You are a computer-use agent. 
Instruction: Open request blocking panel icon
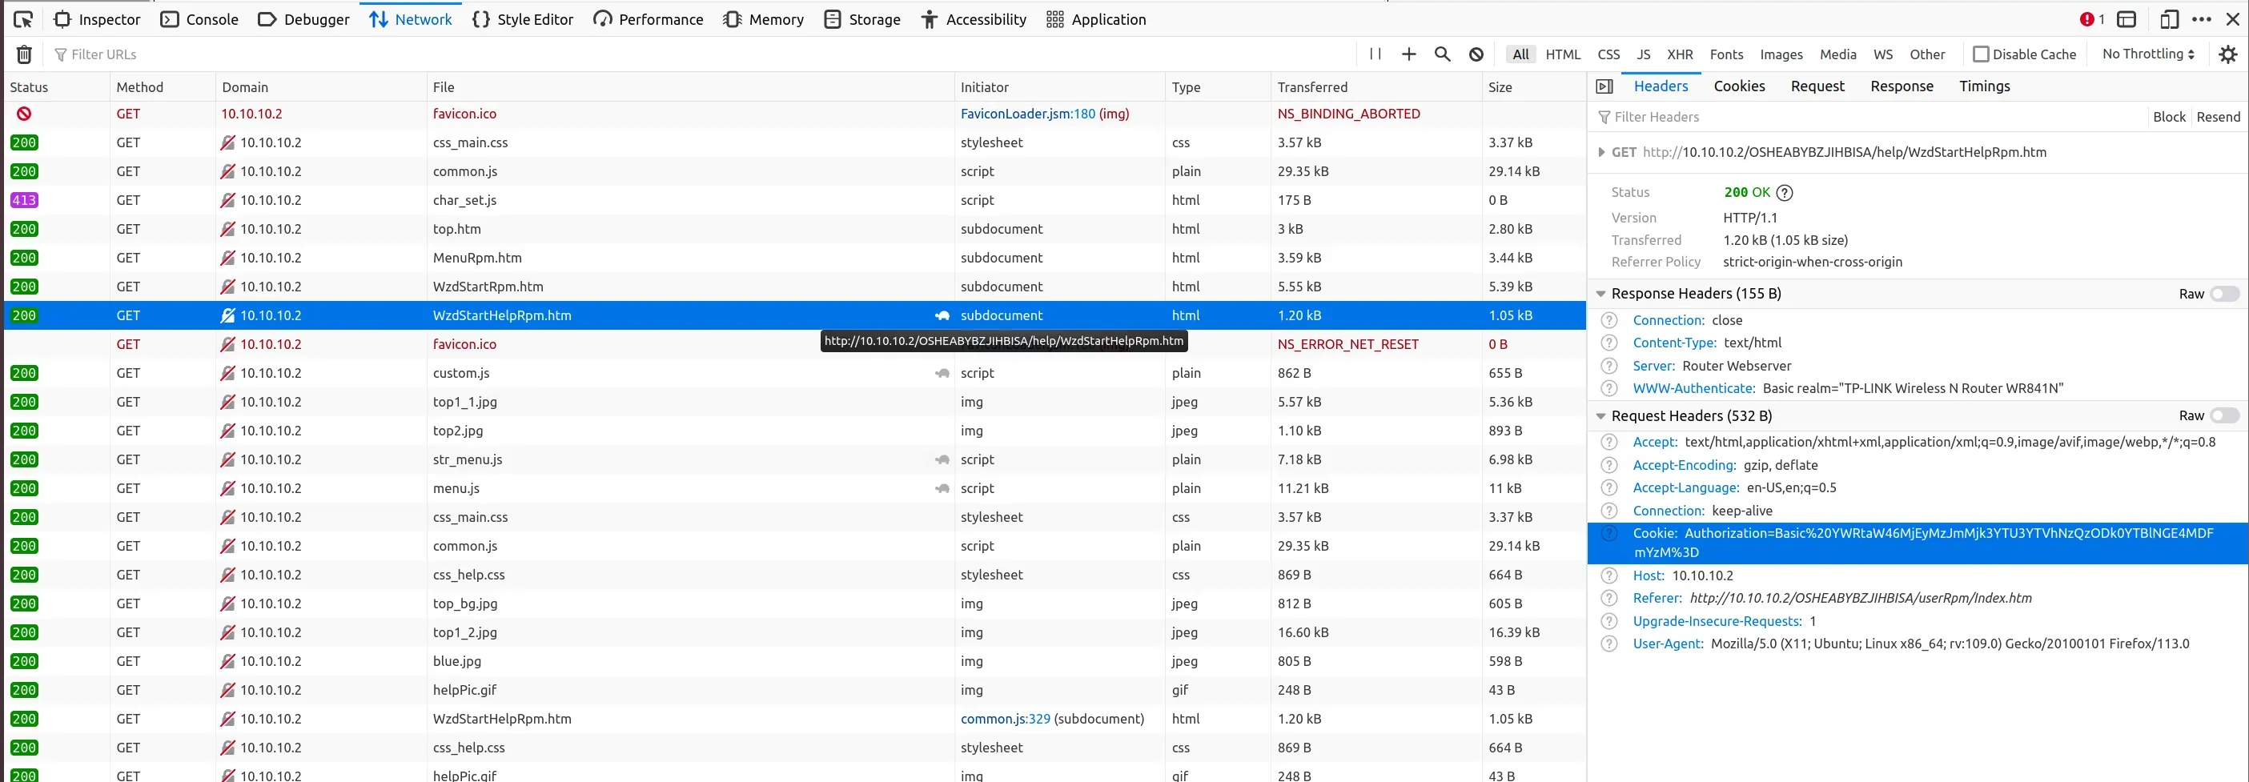1476,54
